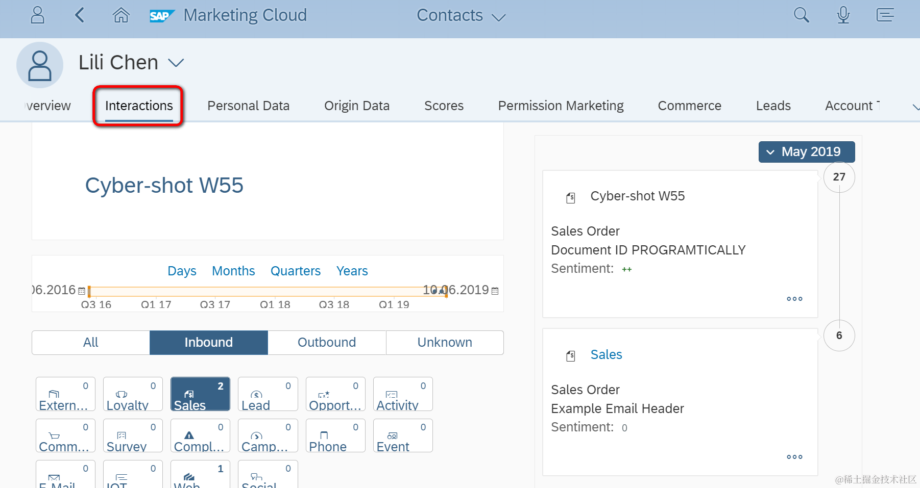The width and height of the screenshot is (920, 488).
Task: Switch to the Personal Data tab
Action: coord(249,106)
